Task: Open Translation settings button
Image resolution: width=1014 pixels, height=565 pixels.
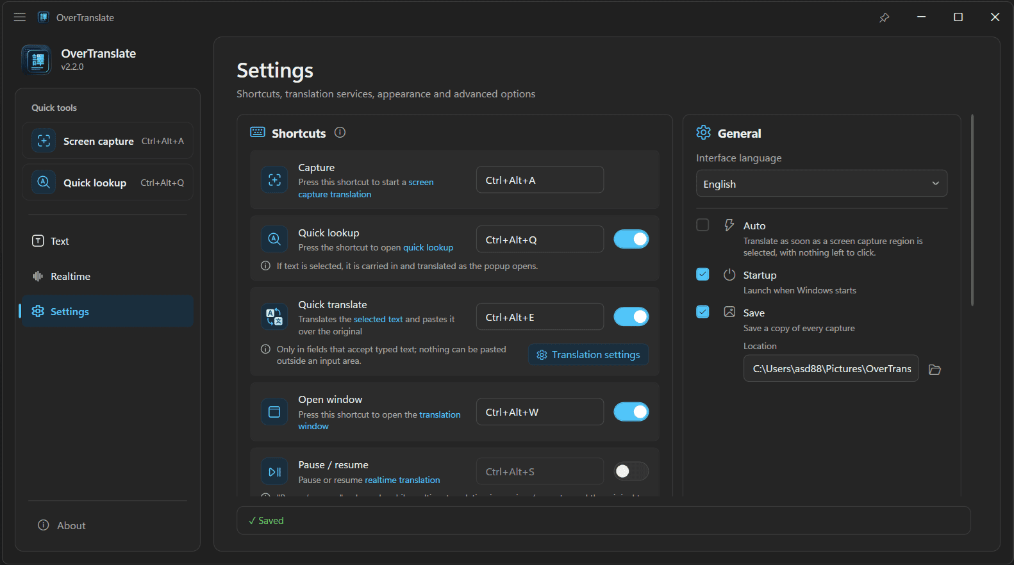Action: coord(588,355)
